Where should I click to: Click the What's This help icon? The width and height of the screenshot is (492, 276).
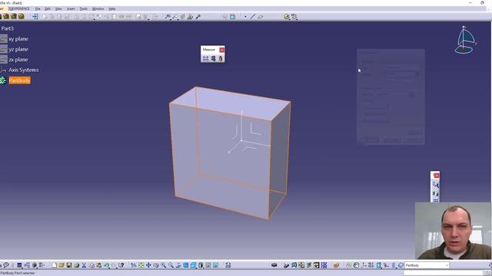point(121,265)
